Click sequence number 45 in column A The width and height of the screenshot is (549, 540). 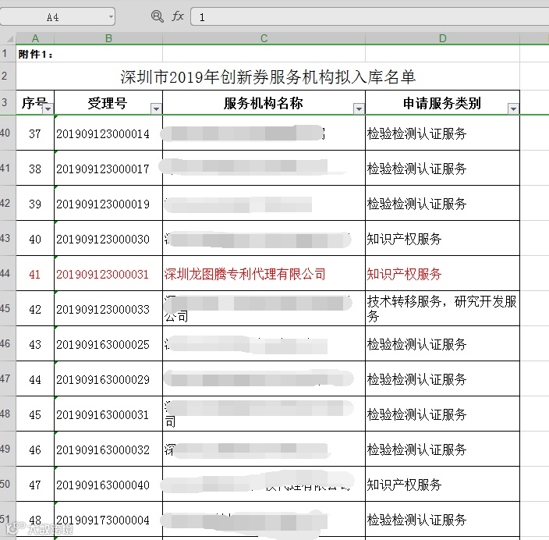point(35,414)
